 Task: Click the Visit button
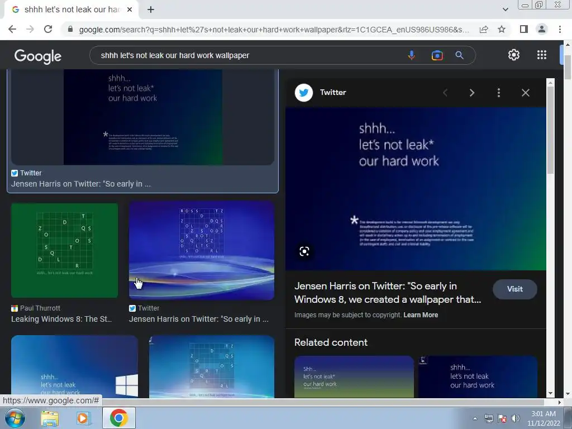pyautogui.click(x=514, y=289)
